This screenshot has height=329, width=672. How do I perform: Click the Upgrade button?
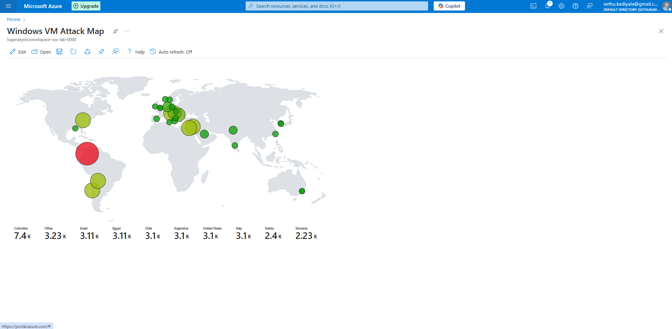click(x=86, y=6)
